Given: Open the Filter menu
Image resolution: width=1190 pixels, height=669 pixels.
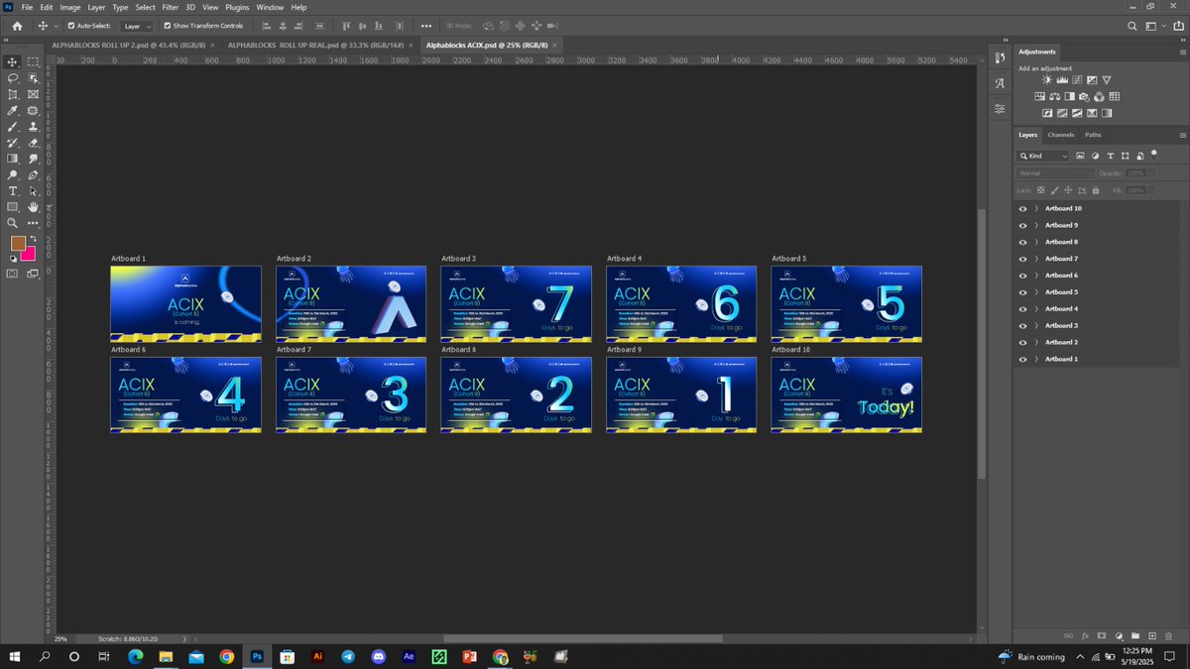Looking at the screenshot, I should pyautogui.click(x=171, y=7).
